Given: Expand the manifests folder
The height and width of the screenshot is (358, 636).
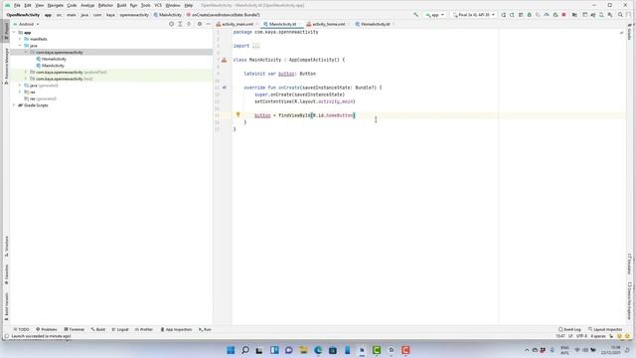Looking at the screenshot, I should (20, 39).
